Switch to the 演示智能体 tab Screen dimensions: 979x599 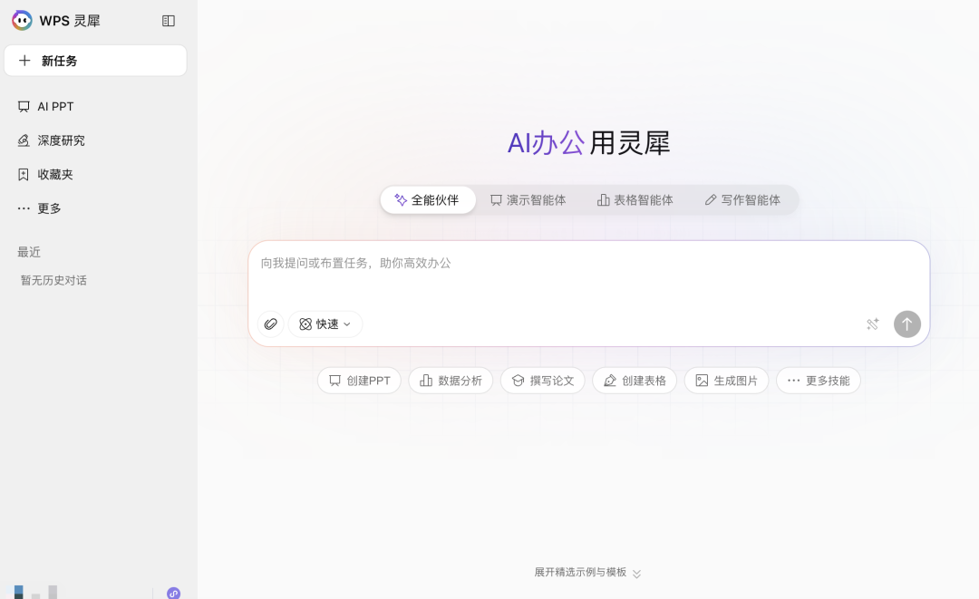(528, 199)
